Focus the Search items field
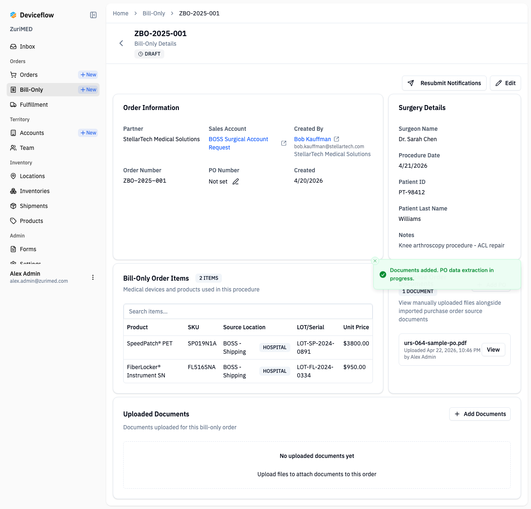The width and height of the screenshot is (531, 509). point(248,311)
